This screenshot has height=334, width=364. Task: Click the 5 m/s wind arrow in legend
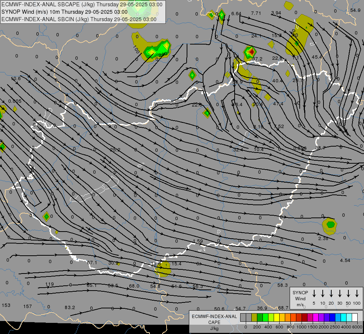(x=314, y=294)
